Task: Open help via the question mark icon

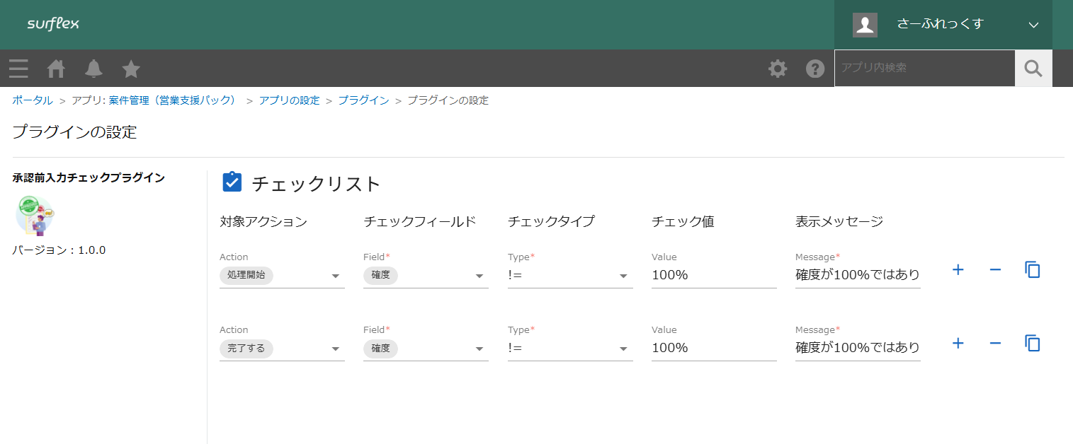Action: (x=815, y=68)
